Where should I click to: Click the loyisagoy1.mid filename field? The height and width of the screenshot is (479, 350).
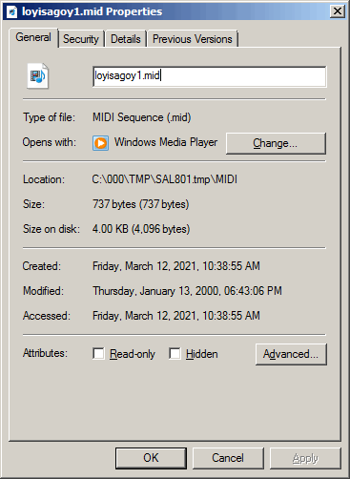[x=210, y=76]
